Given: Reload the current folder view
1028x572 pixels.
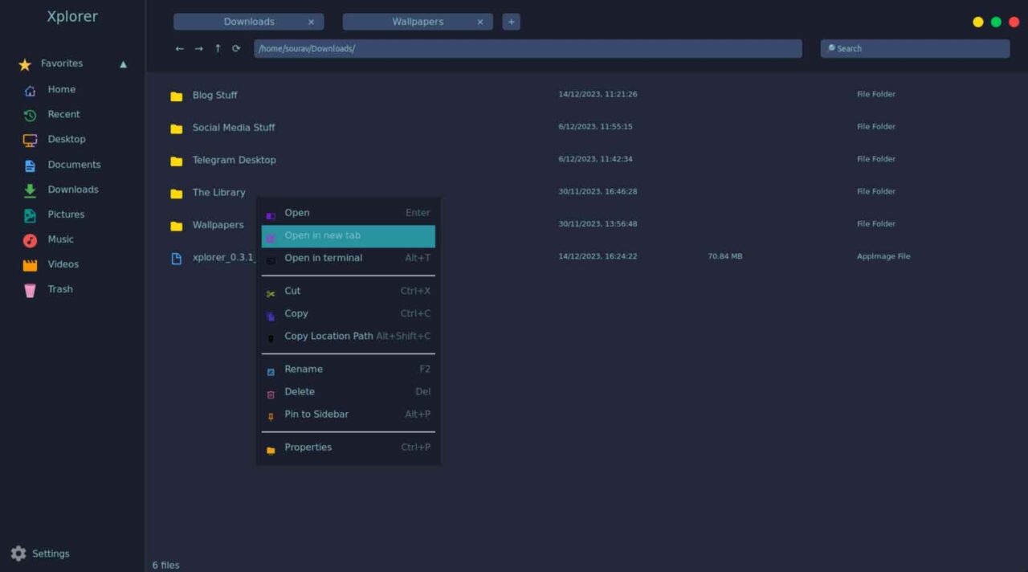Looking at the screenshot, I should (236, 49).
